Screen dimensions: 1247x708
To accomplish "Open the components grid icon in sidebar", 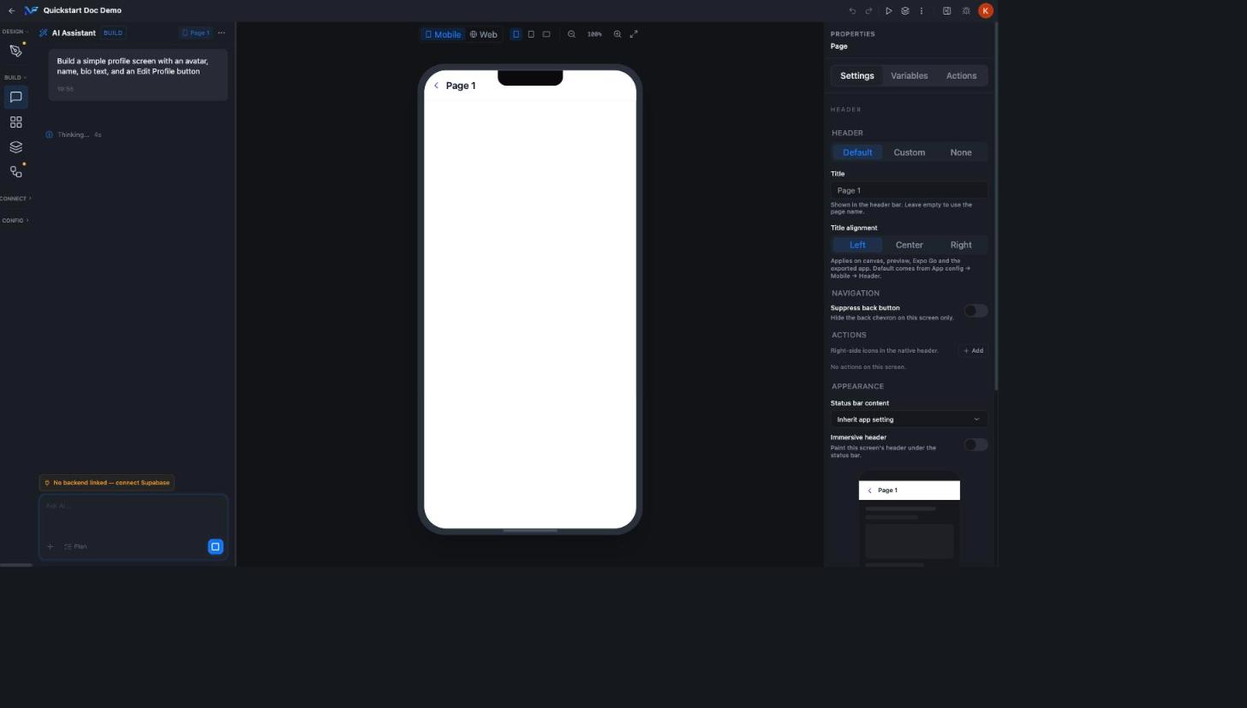I will point(15,122).
